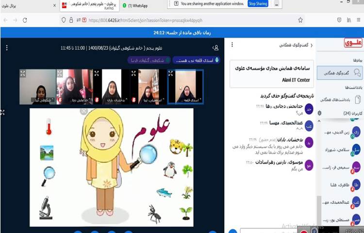Select user طاهری، هلنا in users list
The height and width of the screenshot is (233, 364).
pyautogui.click(x=342, y=185)
